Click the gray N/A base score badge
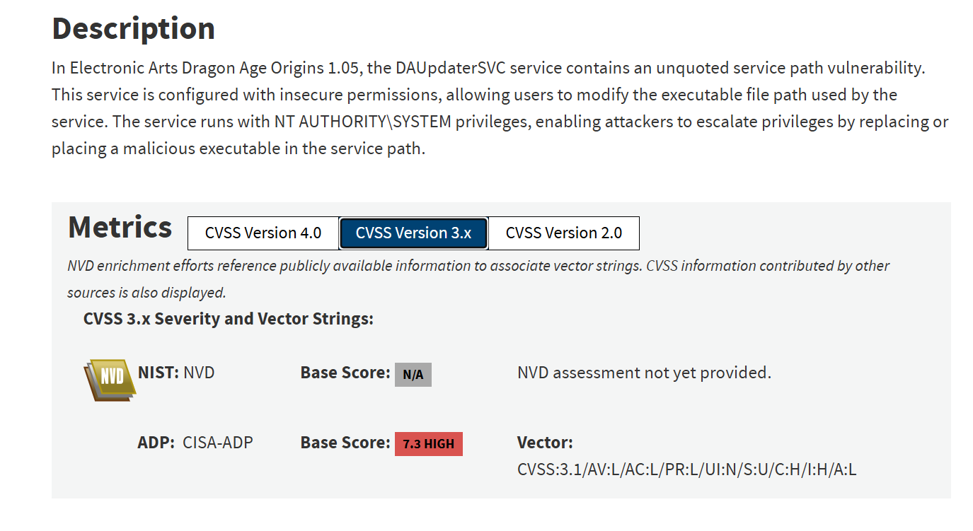This screenshot has width=973, height=531. [x=413, y=375]
